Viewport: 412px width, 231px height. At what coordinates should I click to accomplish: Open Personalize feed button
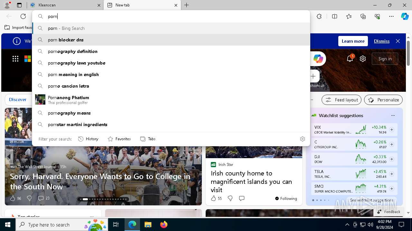point(383,100)
